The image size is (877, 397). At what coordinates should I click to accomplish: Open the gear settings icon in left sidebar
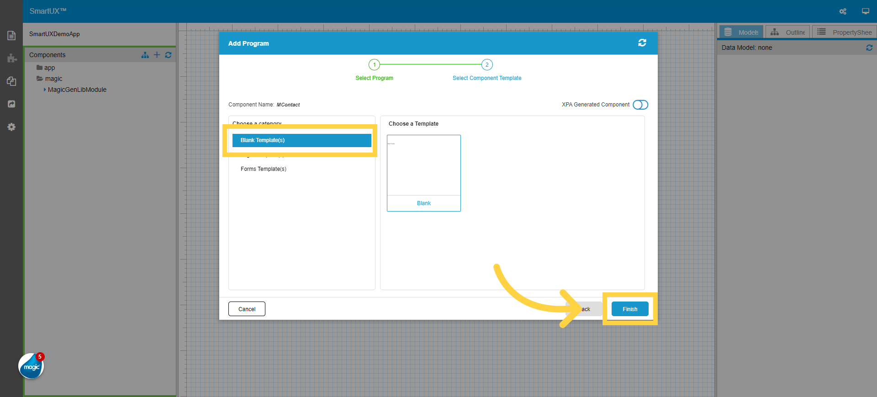pyautogui.click(x=11, y=127)
